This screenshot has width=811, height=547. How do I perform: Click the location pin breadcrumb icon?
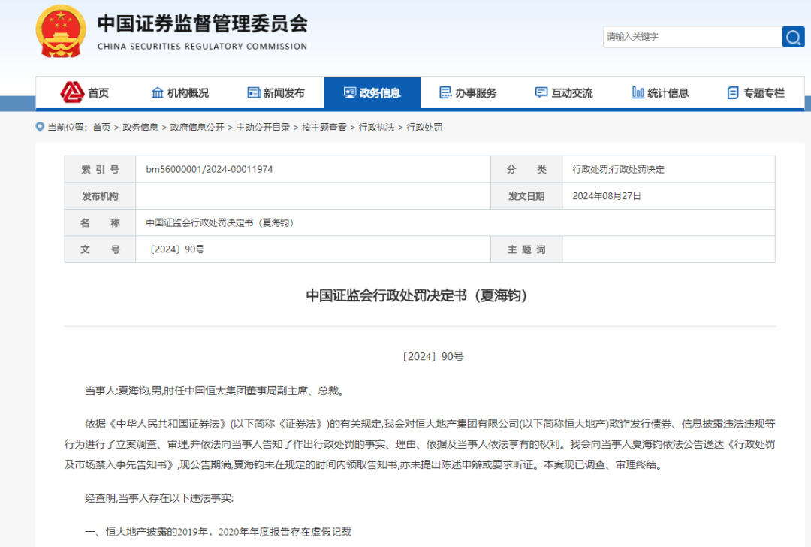point(40,127)
